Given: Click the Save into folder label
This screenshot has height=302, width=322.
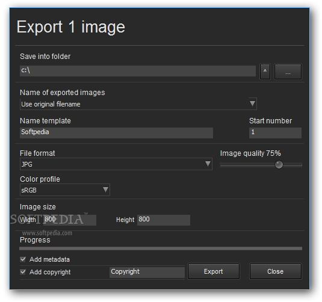Looking at the screenshot, I should point(45,57).
